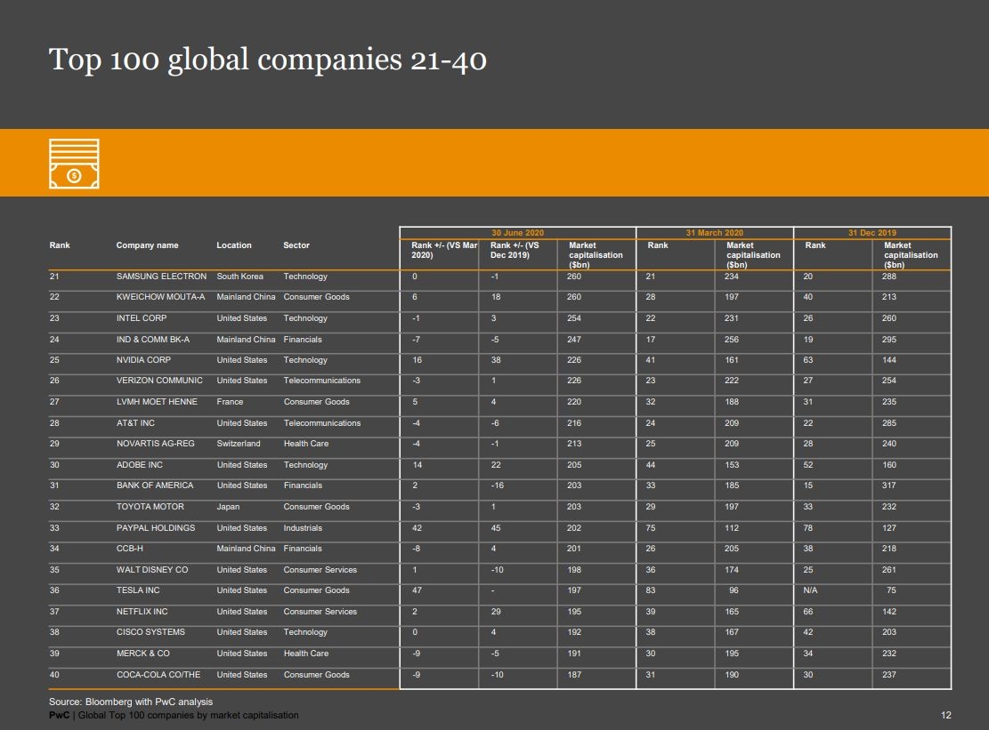Click the '30 June 2020' group header

tap(517, 232)
